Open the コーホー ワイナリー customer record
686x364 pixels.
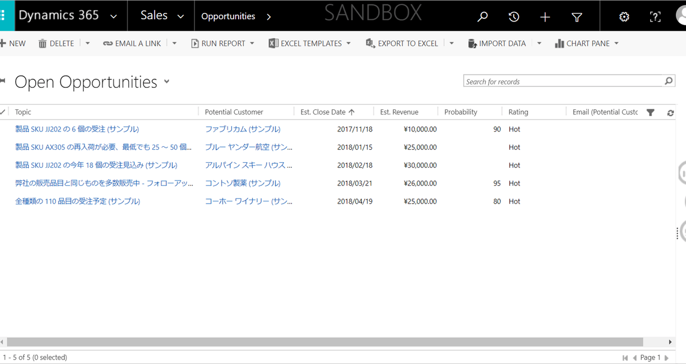[249, 201]
